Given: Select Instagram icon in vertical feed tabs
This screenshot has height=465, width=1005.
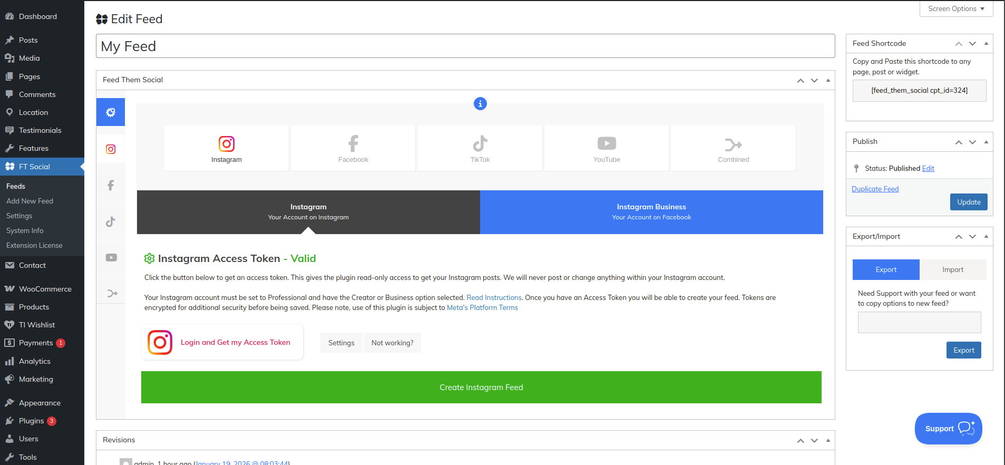Looking at the screenshot, I should tap(111, 149).
